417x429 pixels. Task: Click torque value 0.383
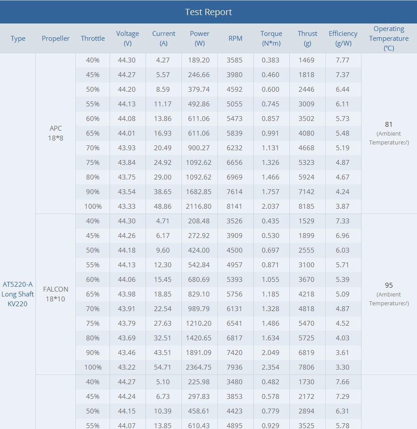[x=270, y=60]
